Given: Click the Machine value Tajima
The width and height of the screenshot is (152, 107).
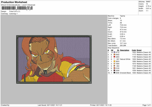Looking at the screenshot, I should [122, 16].
